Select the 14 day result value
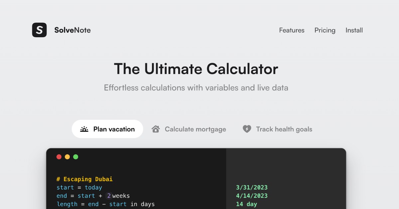399x209 pixels. pos(246,204)
